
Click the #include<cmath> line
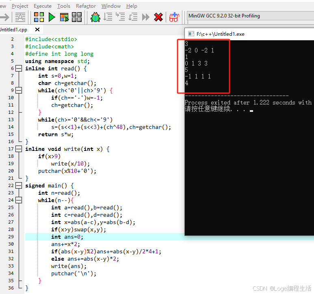click(x=50, y=46)
